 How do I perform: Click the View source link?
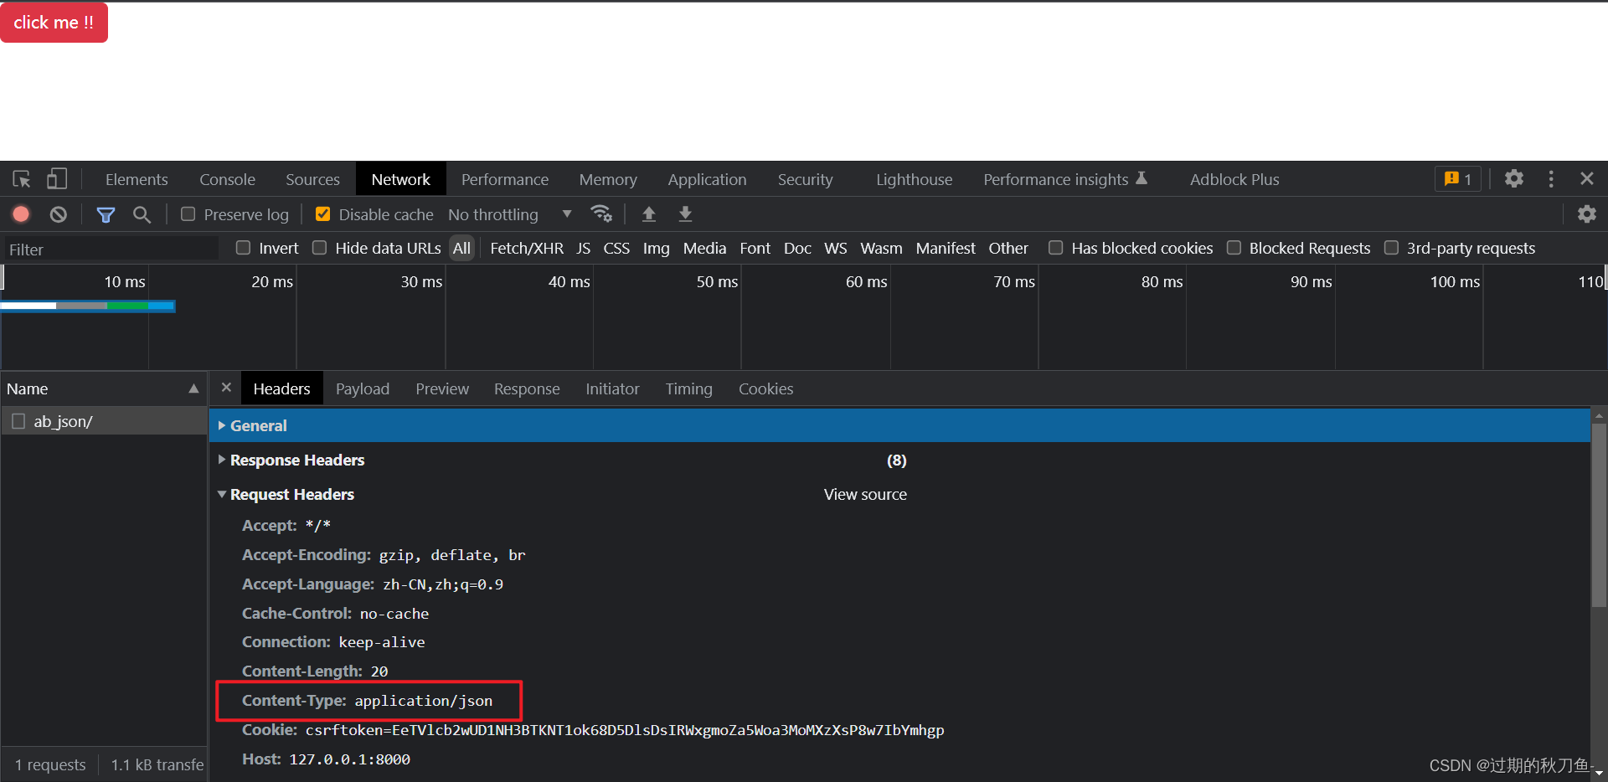[x=865, y=495]
